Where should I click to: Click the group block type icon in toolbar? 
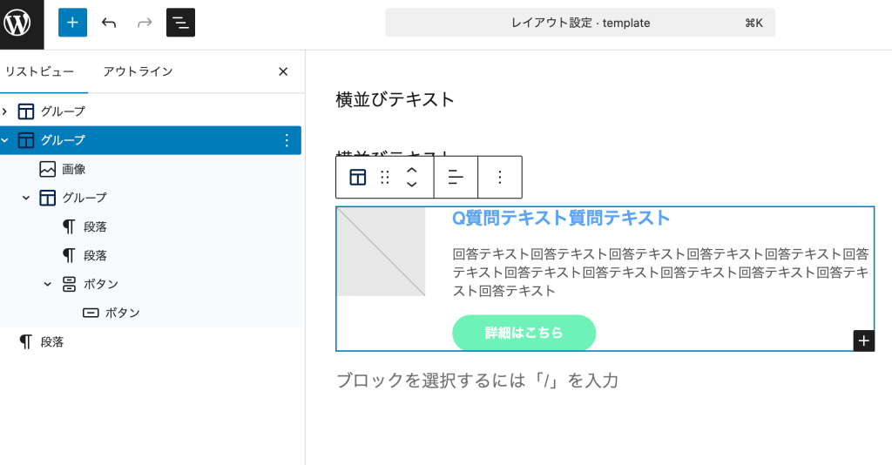(x=357, y=178)
